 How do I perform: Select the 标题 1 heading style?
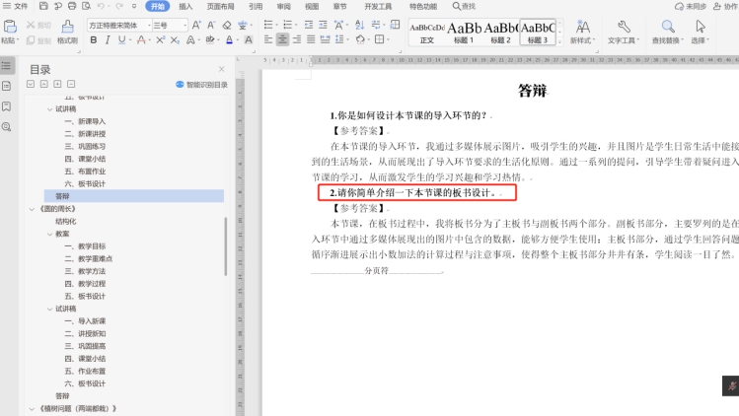(x=465, y=32)
